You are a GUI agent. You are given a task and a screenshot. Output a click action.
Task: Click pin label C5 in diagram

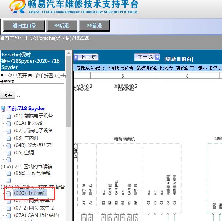(x=175, y=203)
